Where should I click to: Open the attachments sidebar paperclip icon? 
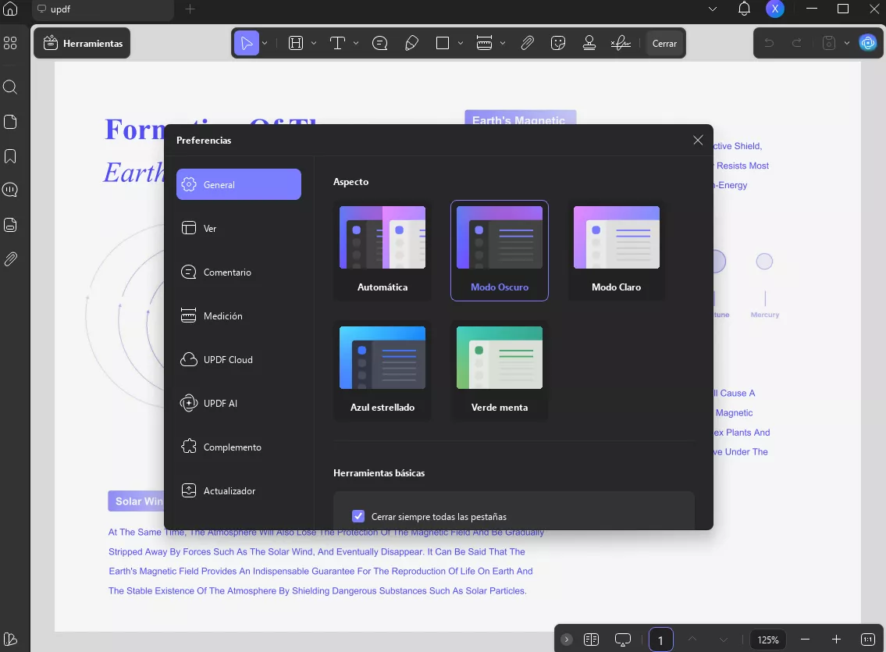coord(10,259)
